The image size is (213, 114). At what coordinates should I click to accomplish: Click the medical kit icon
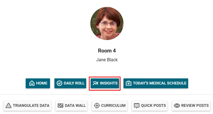128,83
